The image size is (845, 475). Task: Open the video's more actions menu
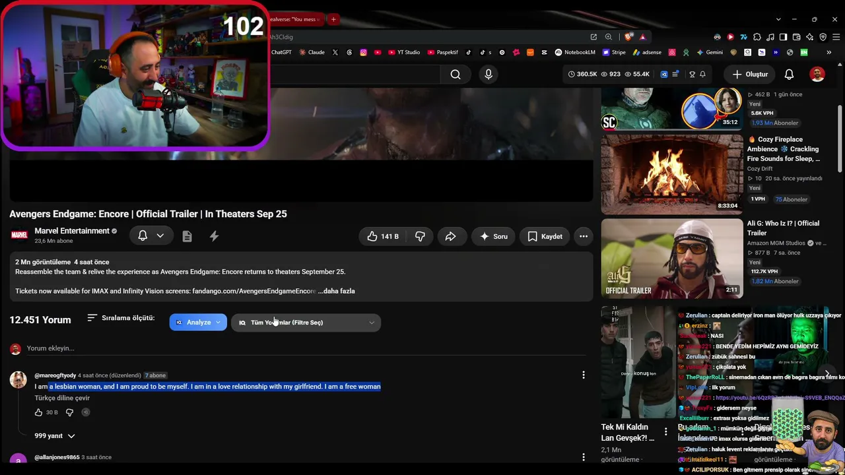pyautogui.click(x=584, y=236)
